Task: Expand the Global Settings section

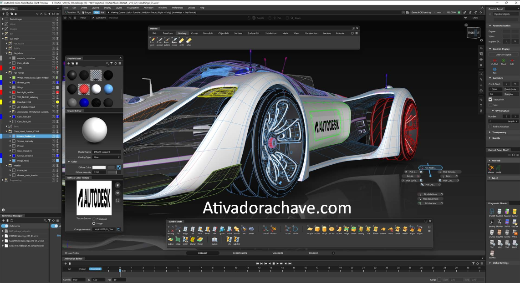Action: pos(490,263)
